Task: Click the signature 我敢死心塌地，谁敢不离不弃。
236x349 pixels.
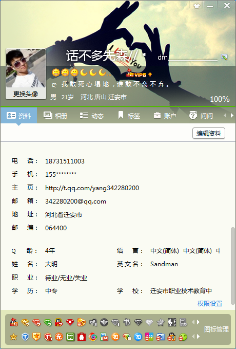Action: pyautogui.click(x=116, y=84)
